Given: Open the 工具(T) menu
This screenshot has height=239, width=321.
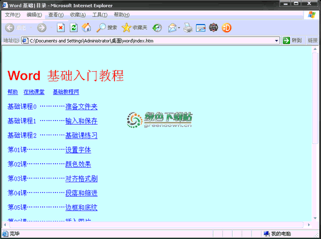Looking at the screenshot, I should pyautogui.click(x=100, y=15).
